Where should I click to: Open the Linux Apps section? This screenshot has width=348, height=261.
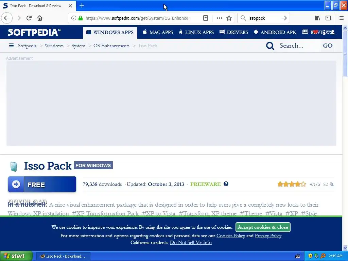tap(196, 32)
